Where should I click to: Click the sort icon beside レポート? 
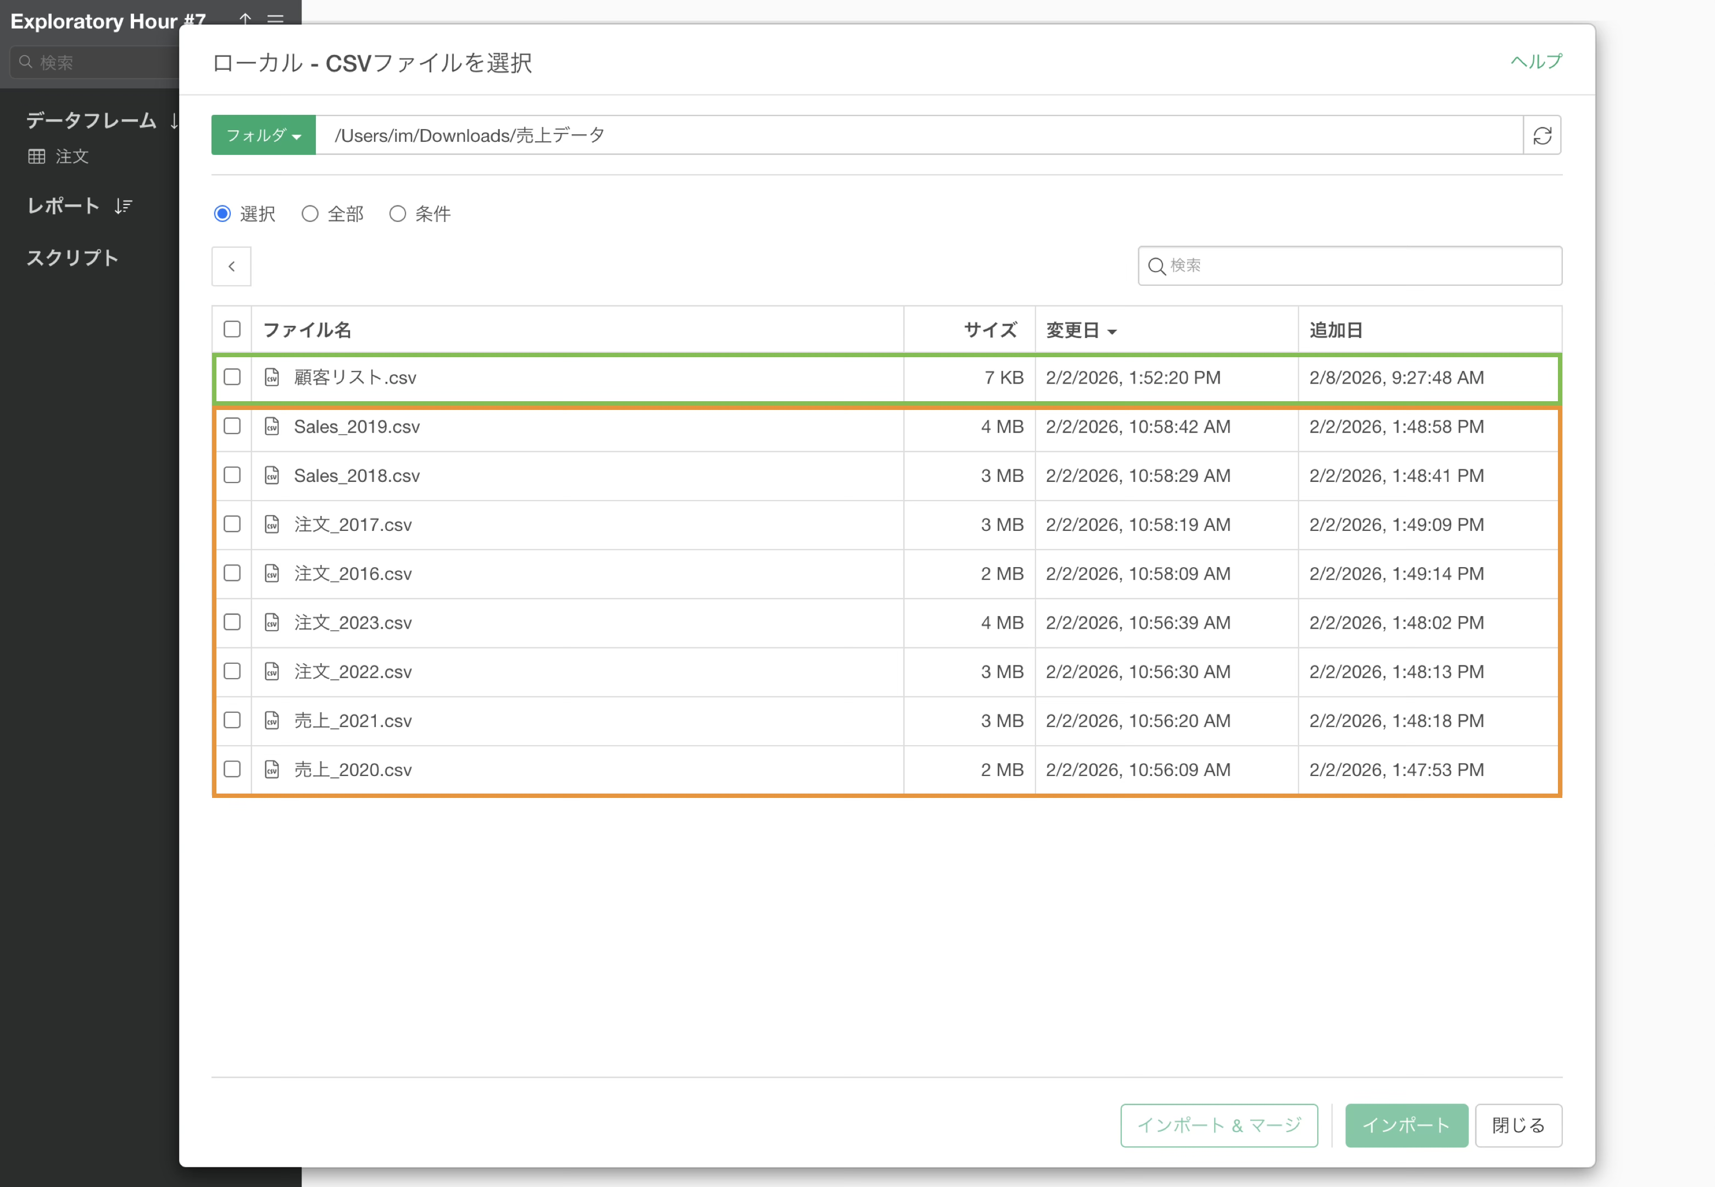pos(124,206)
